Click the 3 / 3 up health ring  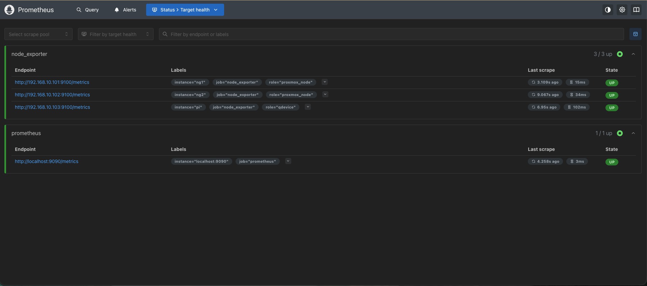(x=620, y=54)
